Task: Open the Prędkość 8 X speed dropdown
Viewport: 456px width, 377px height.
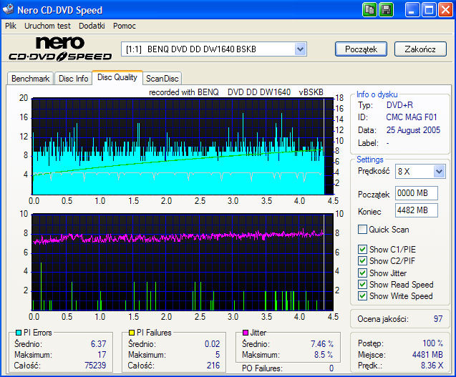Action: pos(439,172)
